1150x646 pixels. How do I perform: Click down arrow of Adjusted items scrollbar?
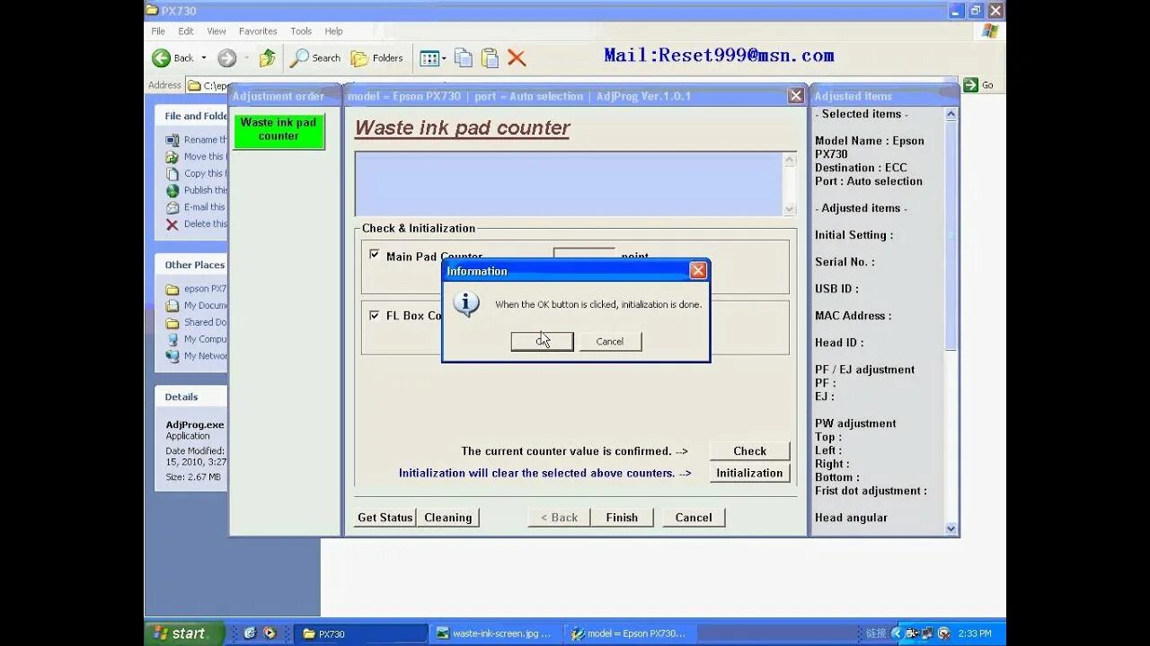click(951, 528)
